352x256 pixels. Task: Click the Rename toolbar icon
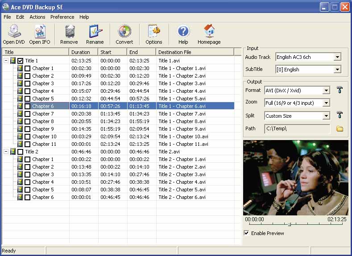coord(95,31)
